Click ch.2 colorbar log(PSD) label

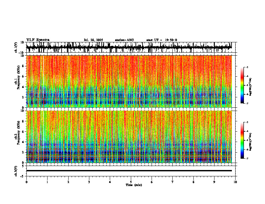251,142
